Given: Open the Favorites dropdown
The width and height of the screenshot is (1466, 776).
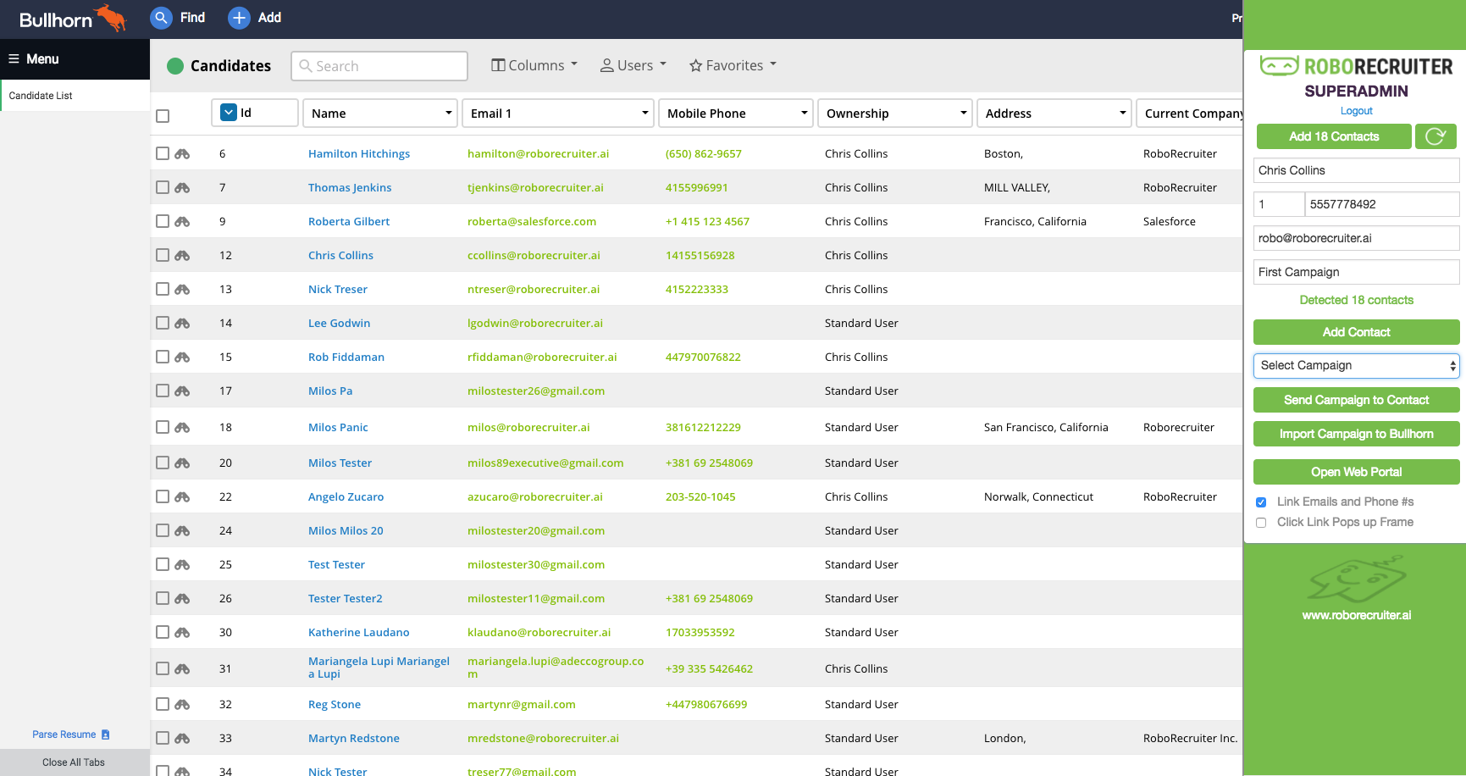Looking at the screenshot, I should (733, 65).
